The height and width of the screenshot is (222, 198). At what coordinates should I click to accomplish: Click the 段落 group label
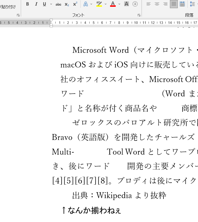click(x=189, y=15)
